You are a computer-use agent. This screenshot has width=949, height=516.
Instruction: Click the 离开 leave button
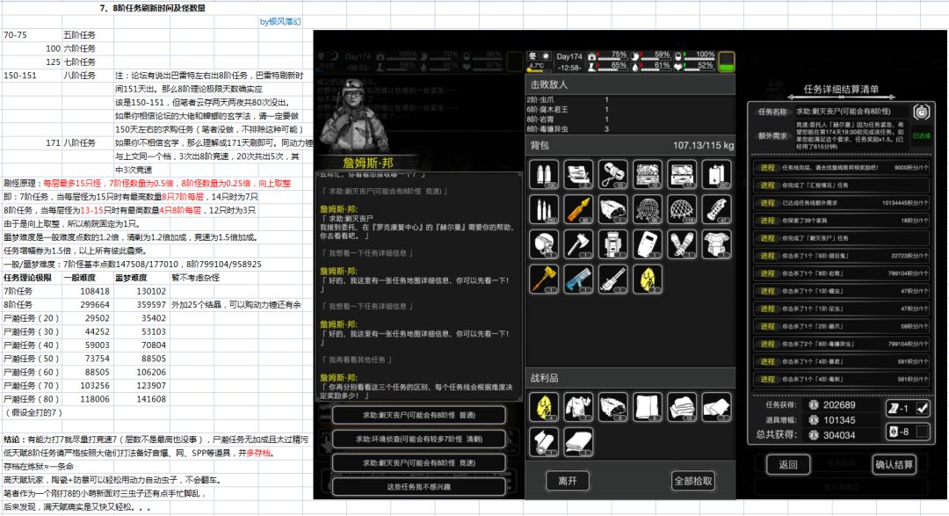567,481
